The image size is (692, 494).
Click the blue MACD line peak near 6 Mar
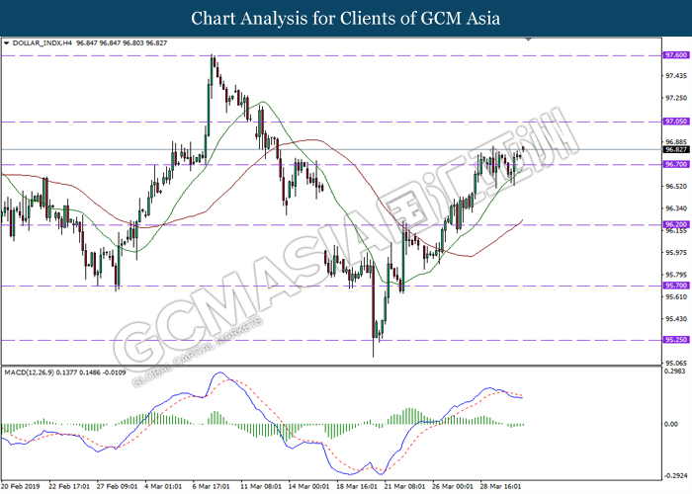[x=218, y=373]
